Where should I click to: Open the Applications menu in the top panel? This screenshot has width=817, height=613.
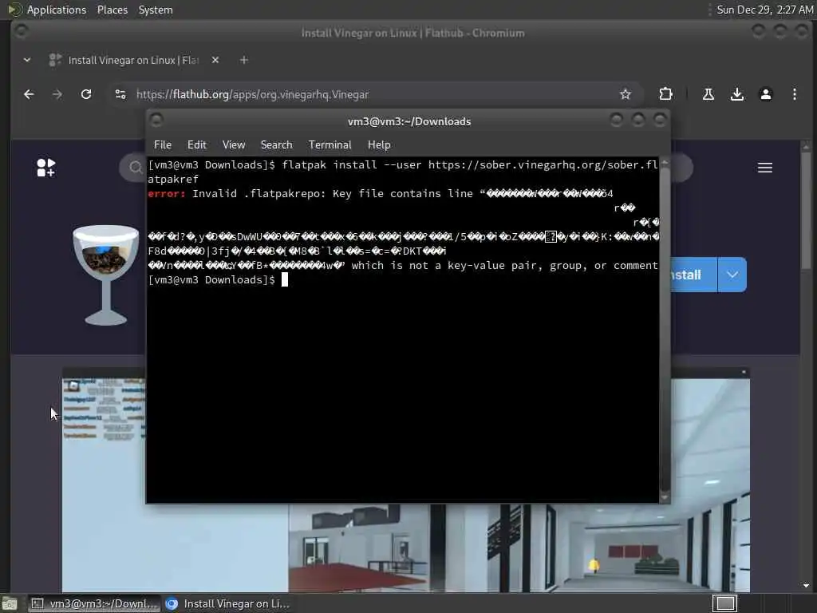pos(57,10)
